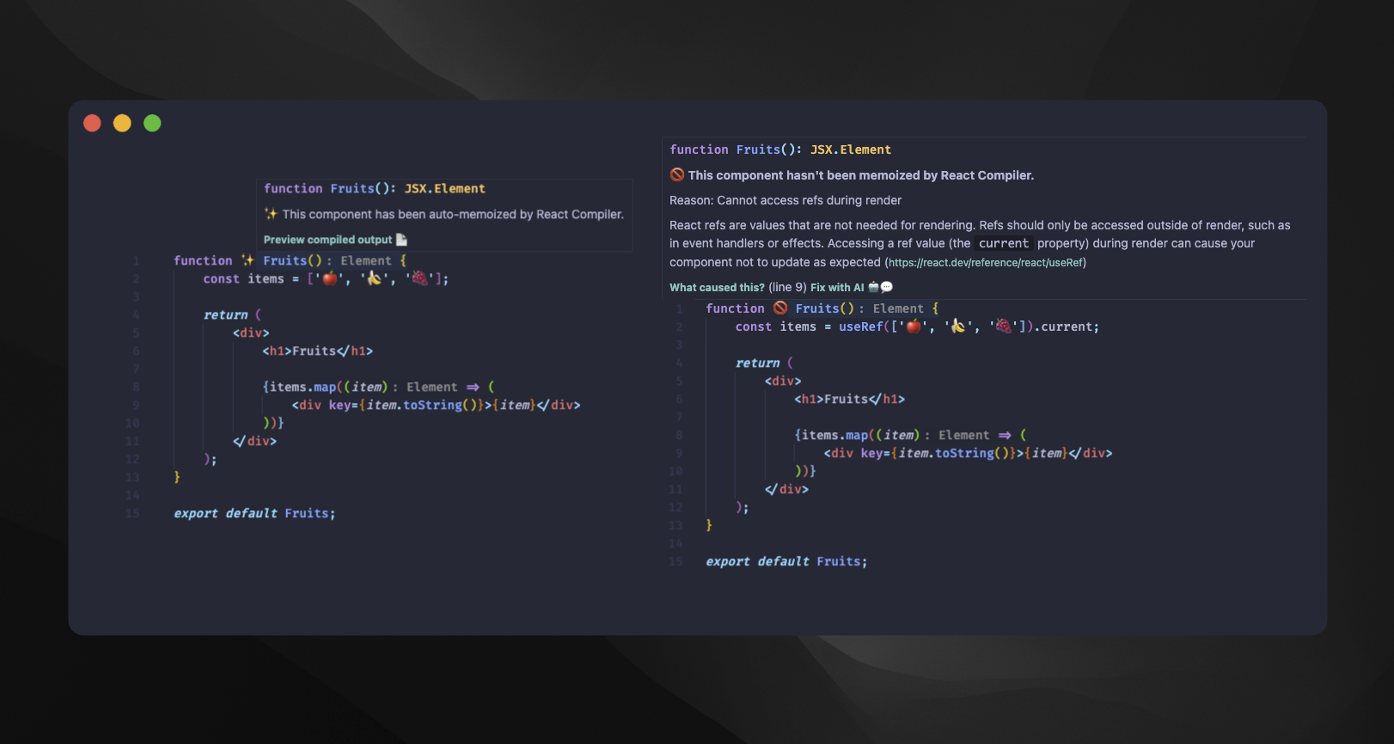The image size is (1394, 744).
Task: Click the sparkles icon in the auto-memoized tooltip
Action: 271,214
